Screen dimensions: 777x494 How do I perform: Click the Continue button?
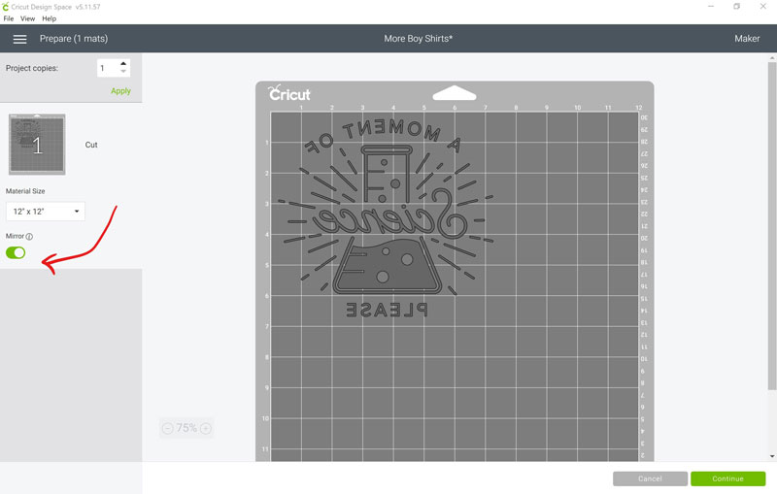[727, 478]
